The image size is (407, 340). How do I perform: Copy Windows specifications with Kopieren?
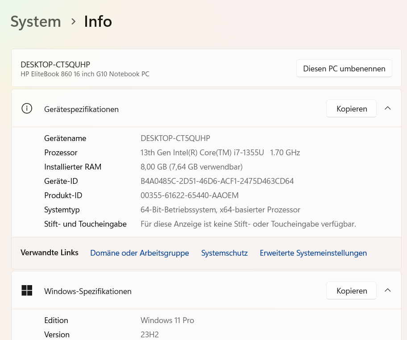352,290
